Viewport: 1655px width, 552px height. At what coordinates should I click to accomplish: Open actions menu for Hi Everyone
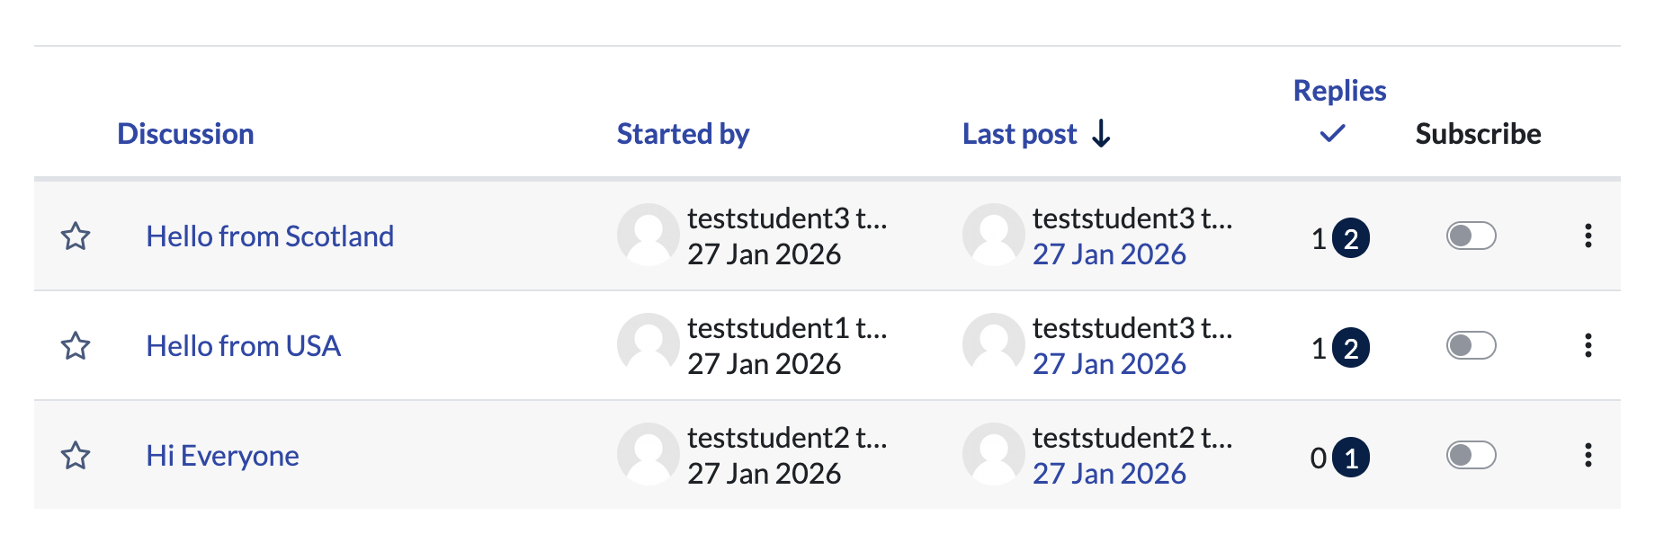click(x=1588, y=456)
